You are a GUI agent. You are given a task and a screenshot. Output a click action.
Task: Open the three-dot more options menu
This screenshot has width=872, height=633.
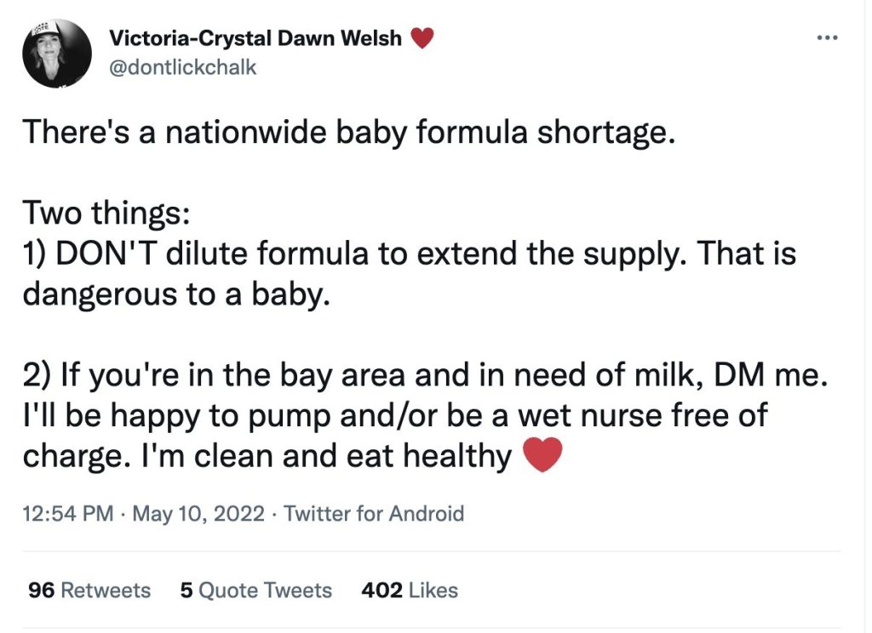pos(828,37)
